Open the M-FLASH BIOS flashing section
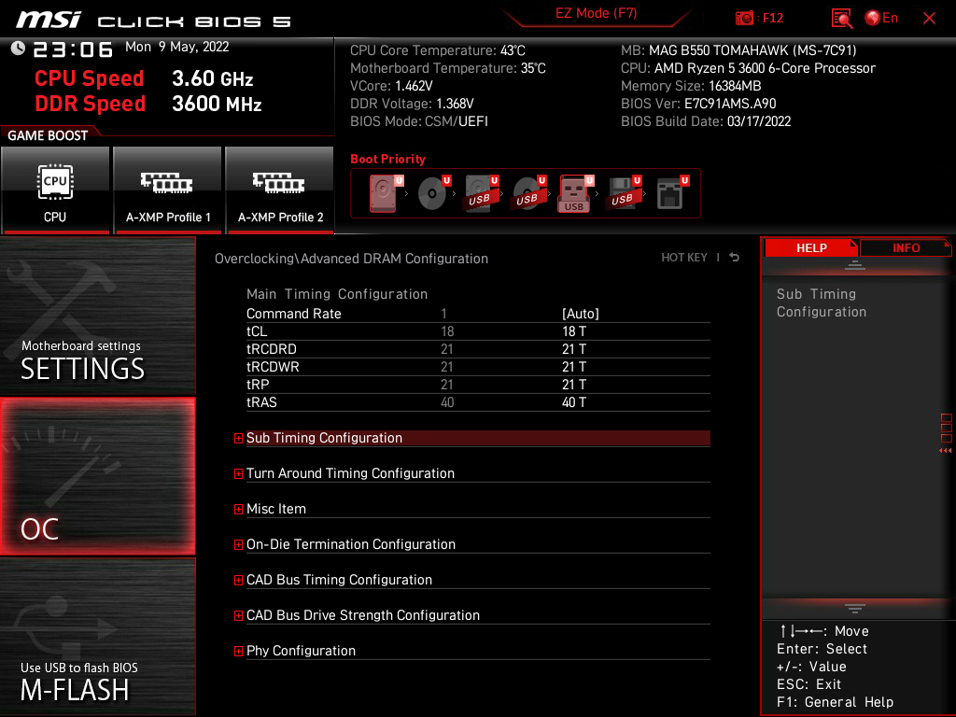 [x=97, y=637]
